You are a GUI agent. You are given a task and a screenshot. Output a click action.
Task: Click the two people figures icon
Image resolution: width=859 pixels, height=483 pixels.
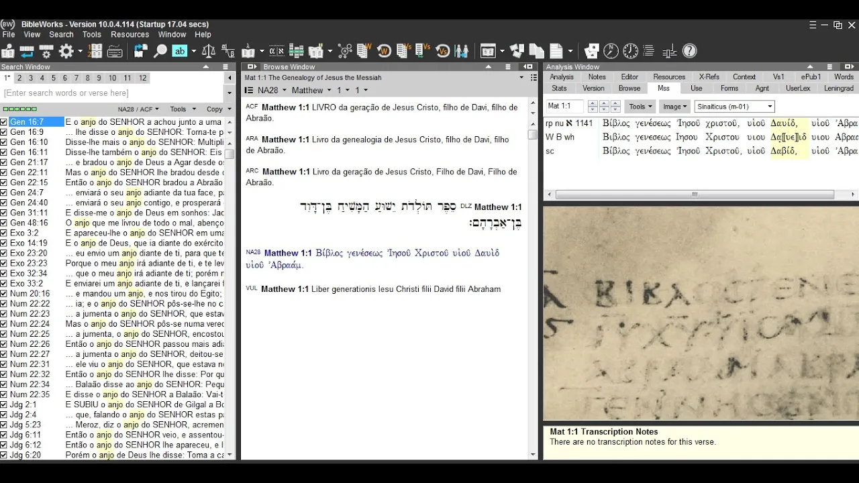tap(461, 51)
